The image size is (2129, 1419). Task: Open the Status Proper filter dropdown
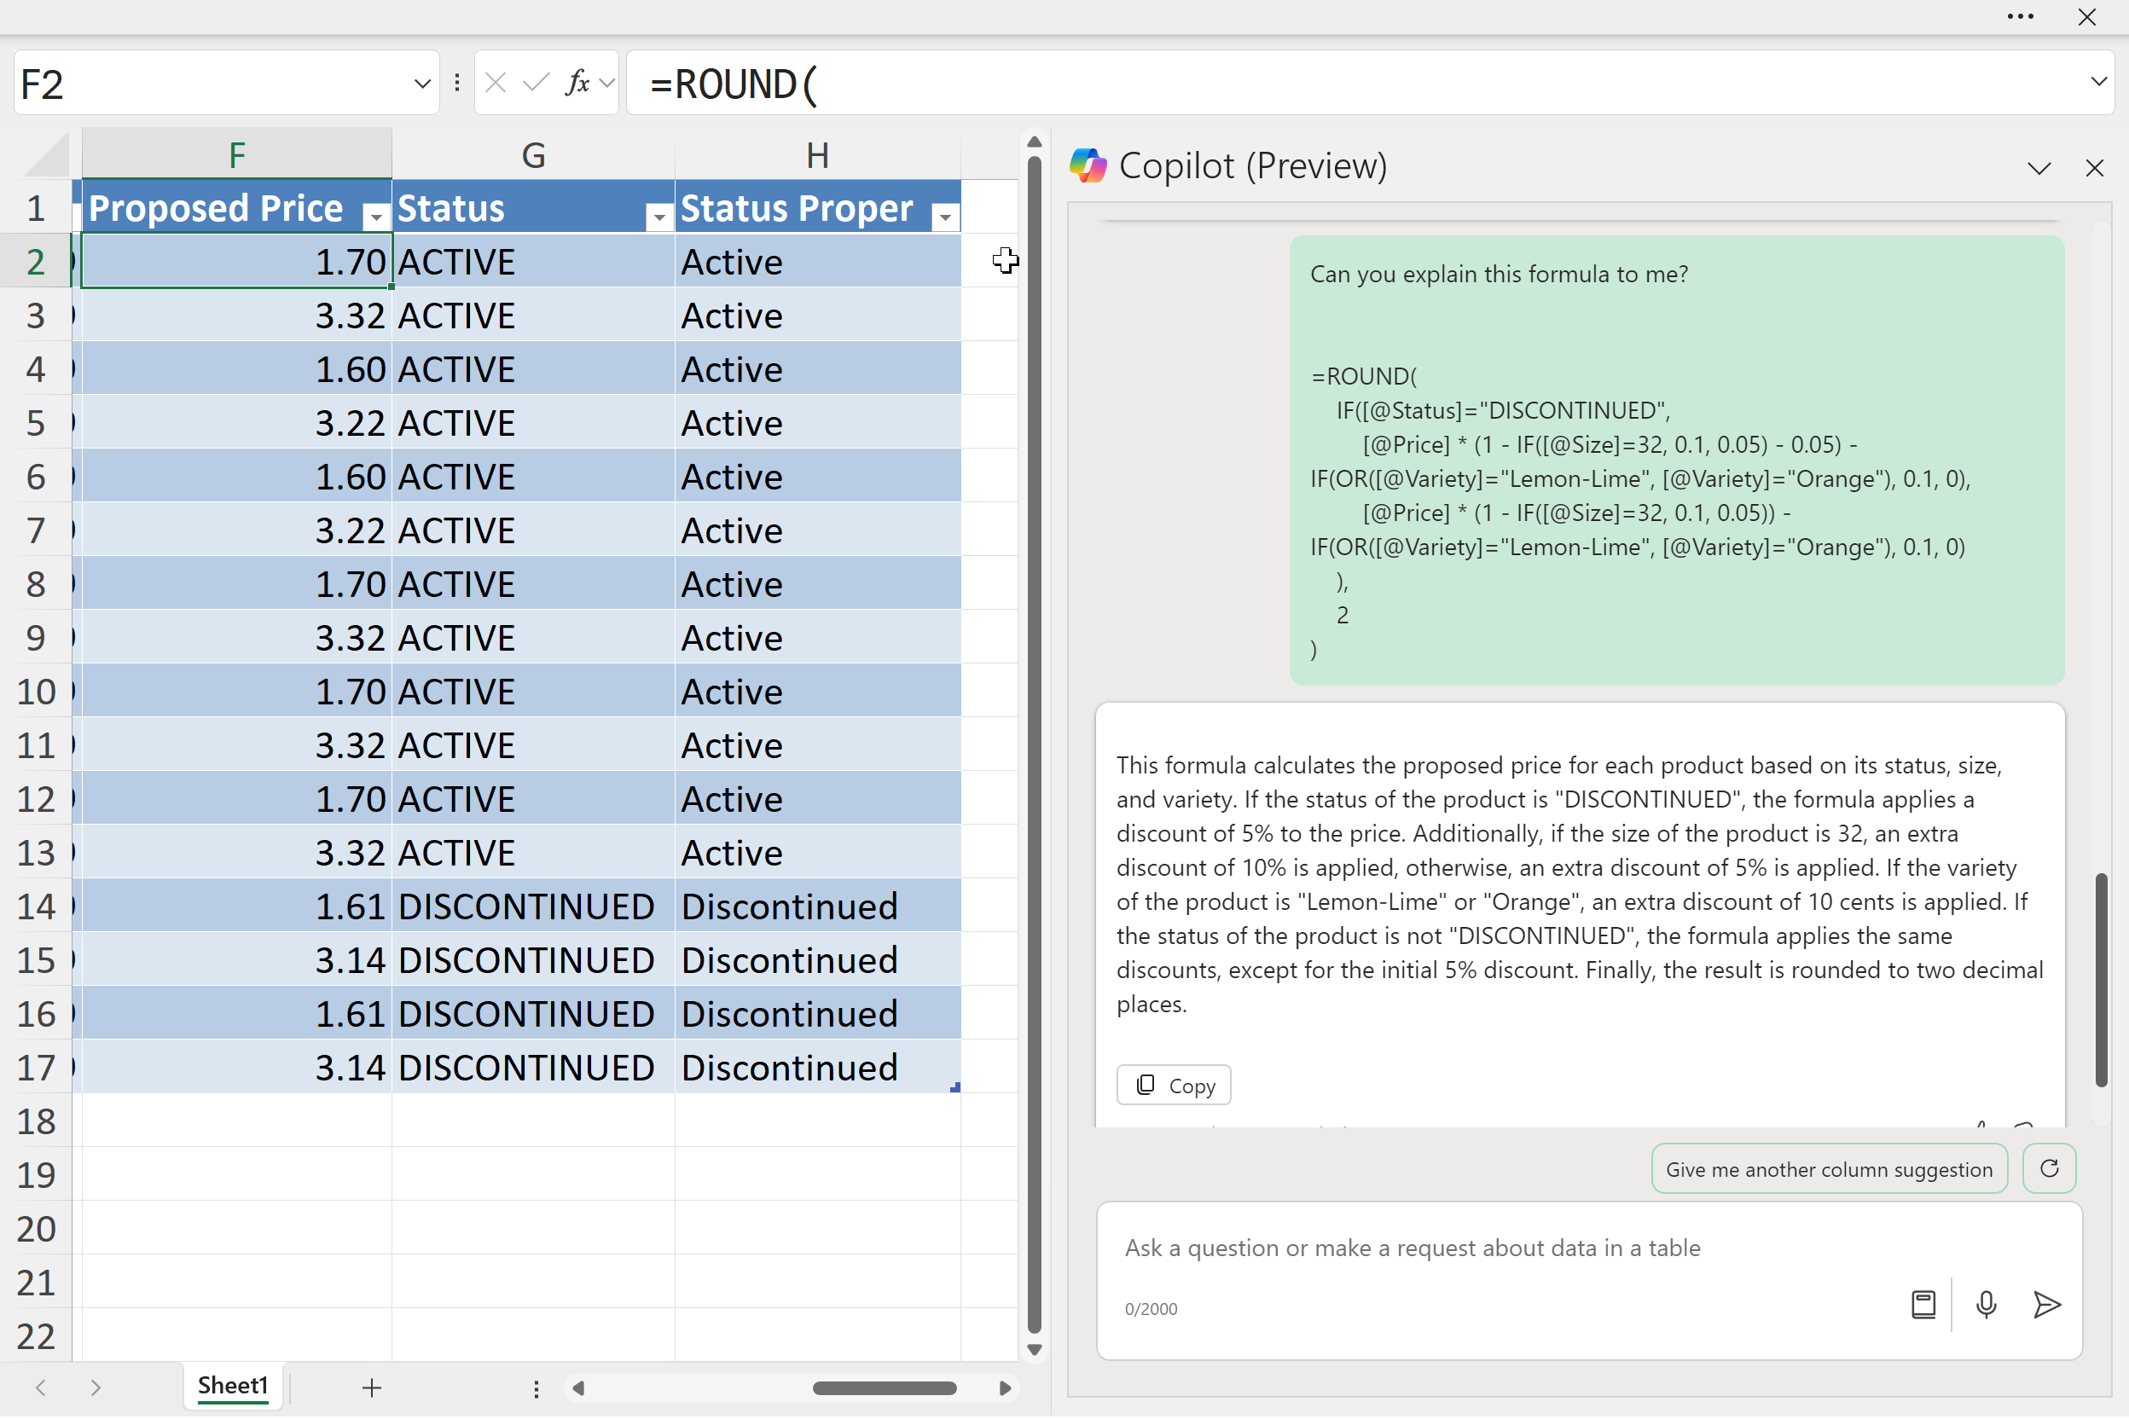pyautogui.click(x=945, y=216)
